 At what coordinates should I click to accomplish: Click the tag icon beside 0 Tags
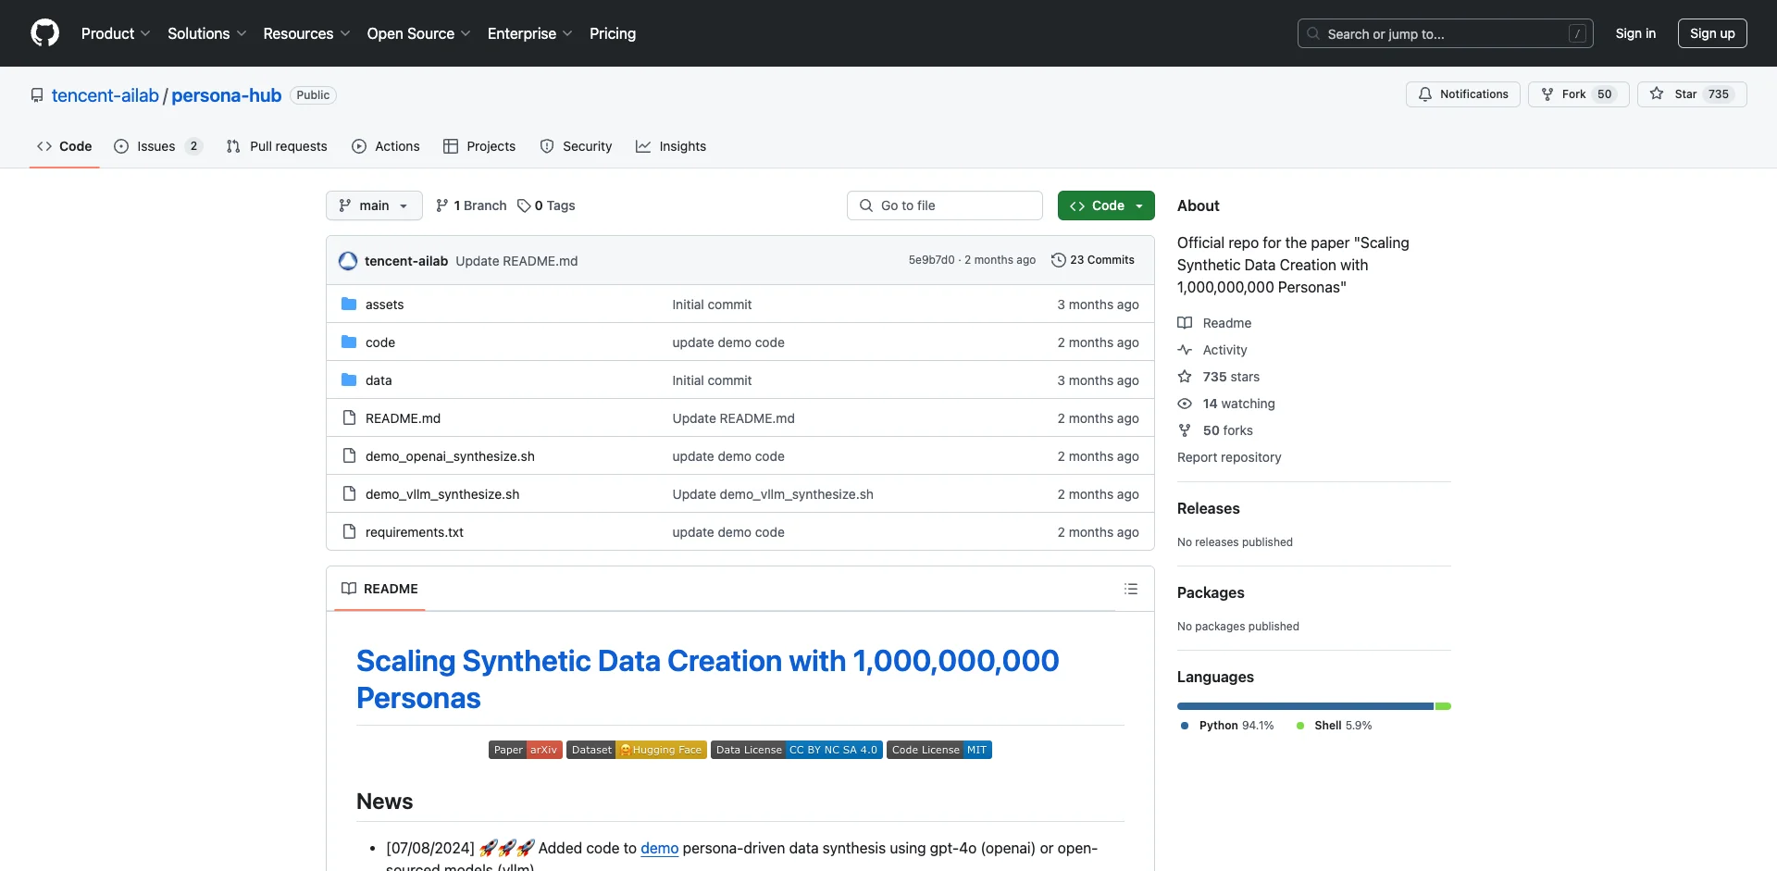[524, 205]
